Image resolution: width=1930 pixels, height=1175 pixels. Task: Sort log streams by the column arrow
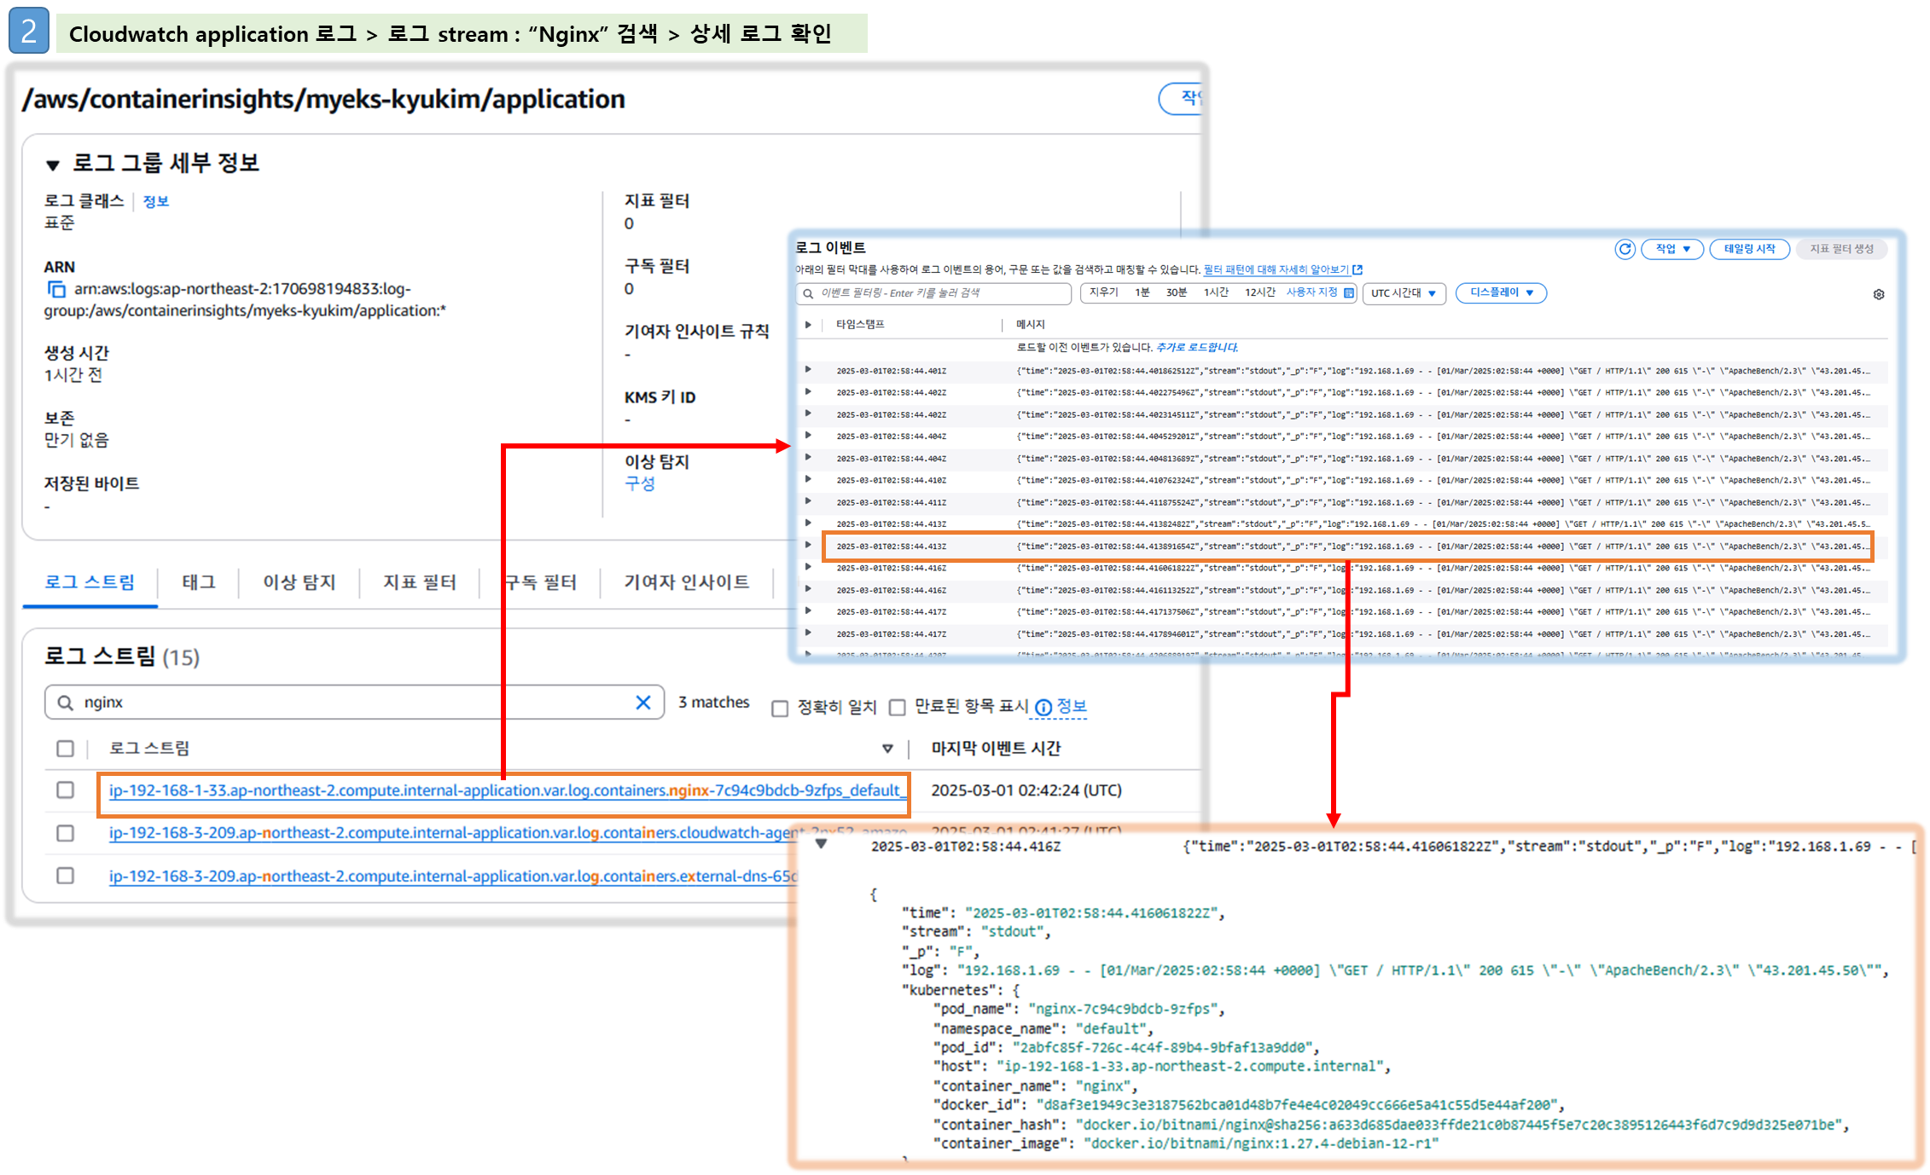pos(887,749)
